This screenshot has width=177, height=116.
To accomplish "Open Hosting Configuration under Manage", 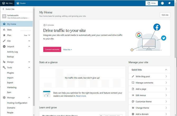I will (17, 103).
